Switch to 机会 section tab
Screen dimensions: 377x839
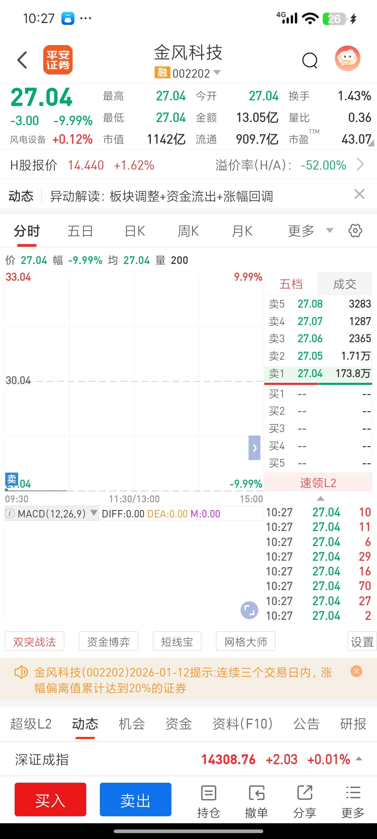(x=132, y=724)
